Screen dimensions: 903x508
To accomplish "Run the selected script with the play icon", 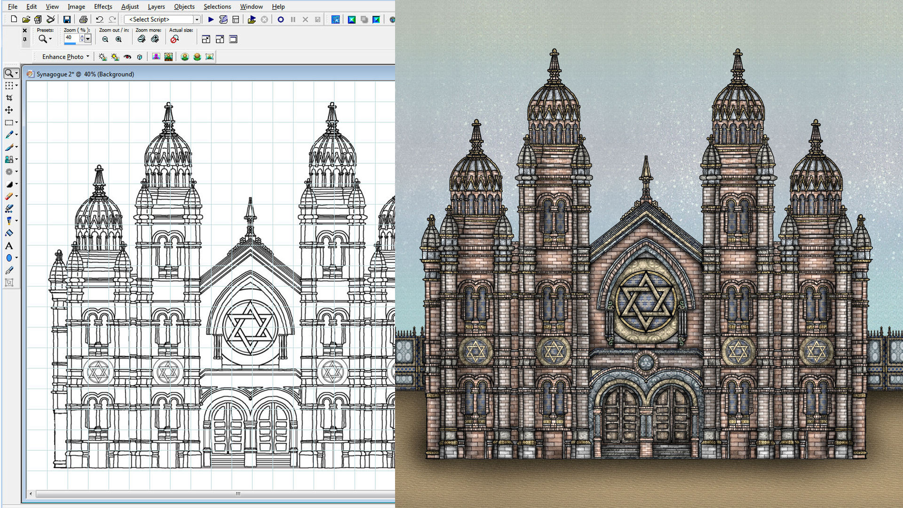I will pyautogui.click(x=211, y=19).
